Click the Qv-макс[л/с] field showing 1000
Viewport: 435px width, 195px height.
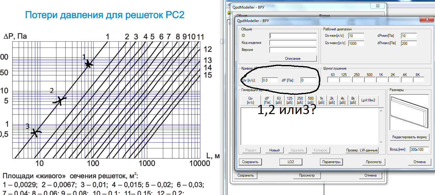(356, 43)
